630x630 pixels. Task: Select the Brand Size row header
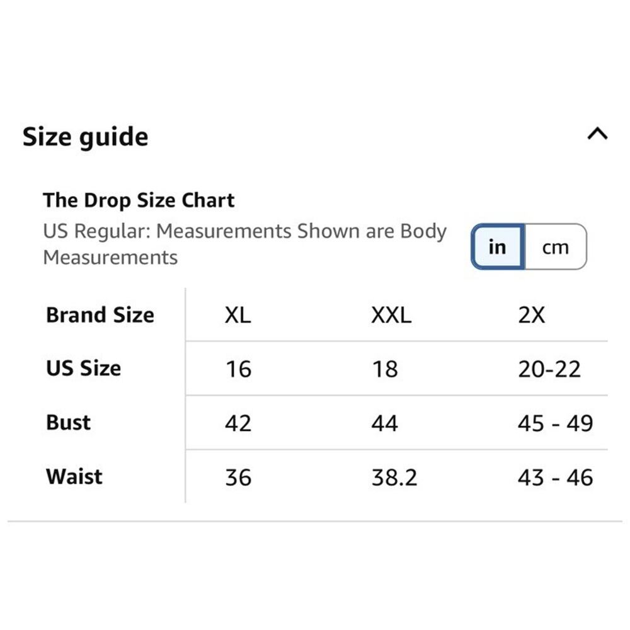[100, 314]
